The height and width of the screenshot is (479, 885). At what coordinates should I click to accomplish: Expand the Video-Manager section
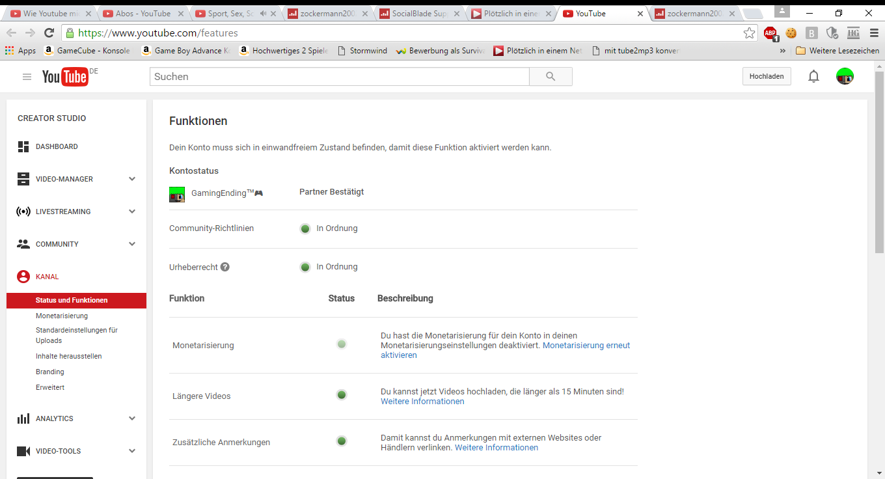coord(132,179)
